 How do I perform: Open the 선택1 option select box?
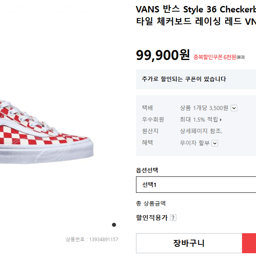click(196, 184)
